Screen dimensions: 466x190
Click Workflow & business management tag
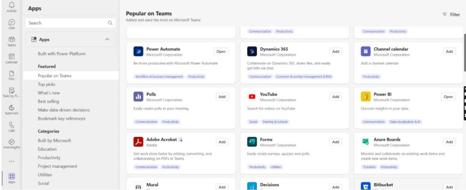159,77
